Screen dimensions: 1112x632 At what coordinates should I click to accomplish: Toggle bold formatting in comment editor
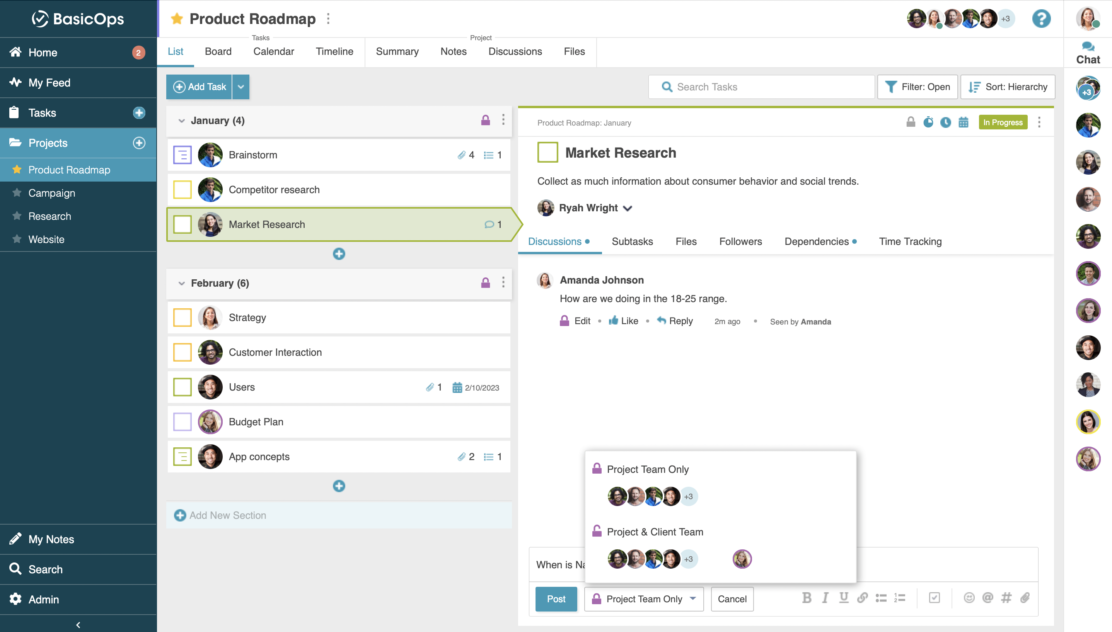[807, 598]
